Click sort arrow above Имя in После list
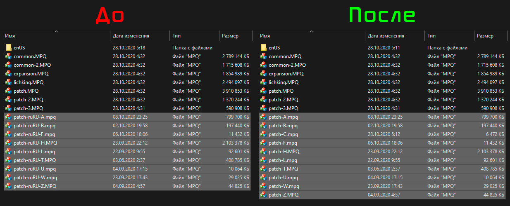The height and width of the screenshot is (206, 510). [311, 31]
